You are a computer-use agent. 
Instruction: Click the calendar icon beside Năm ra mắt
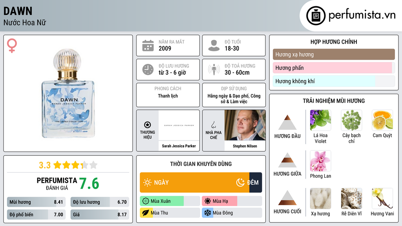(148, 46)
